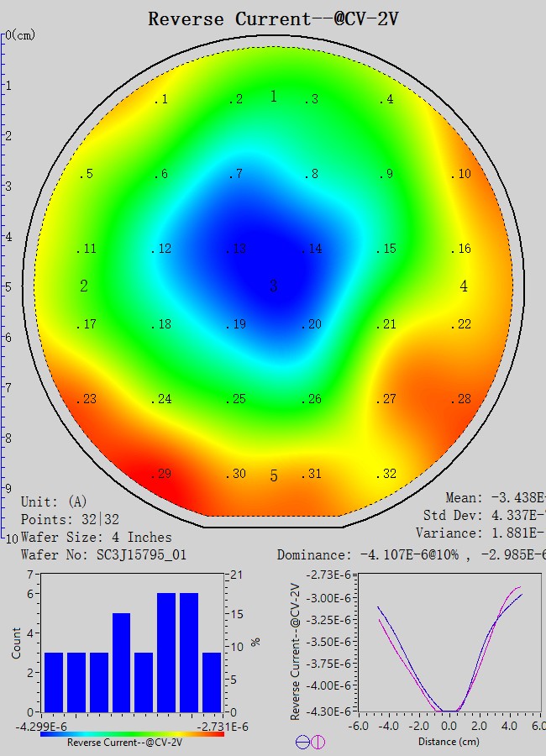Click the tallest histogram bar with count 6
Viewport: 546px width, 756px height.
(x=166, y=652)
